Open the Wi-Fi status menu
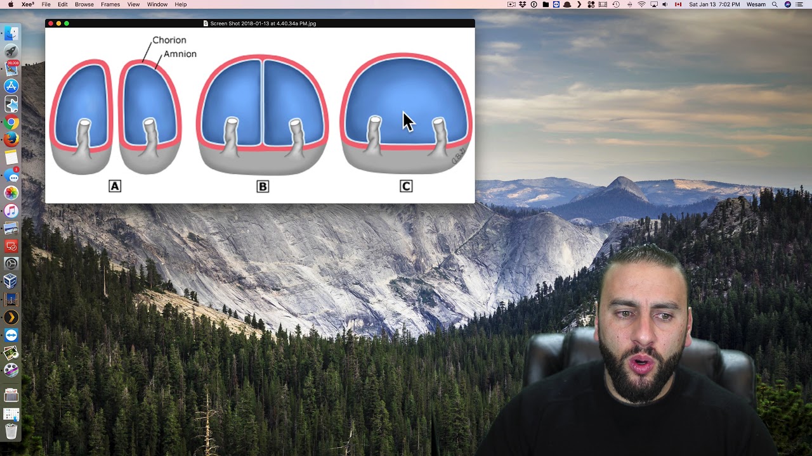 pos(641,4)
